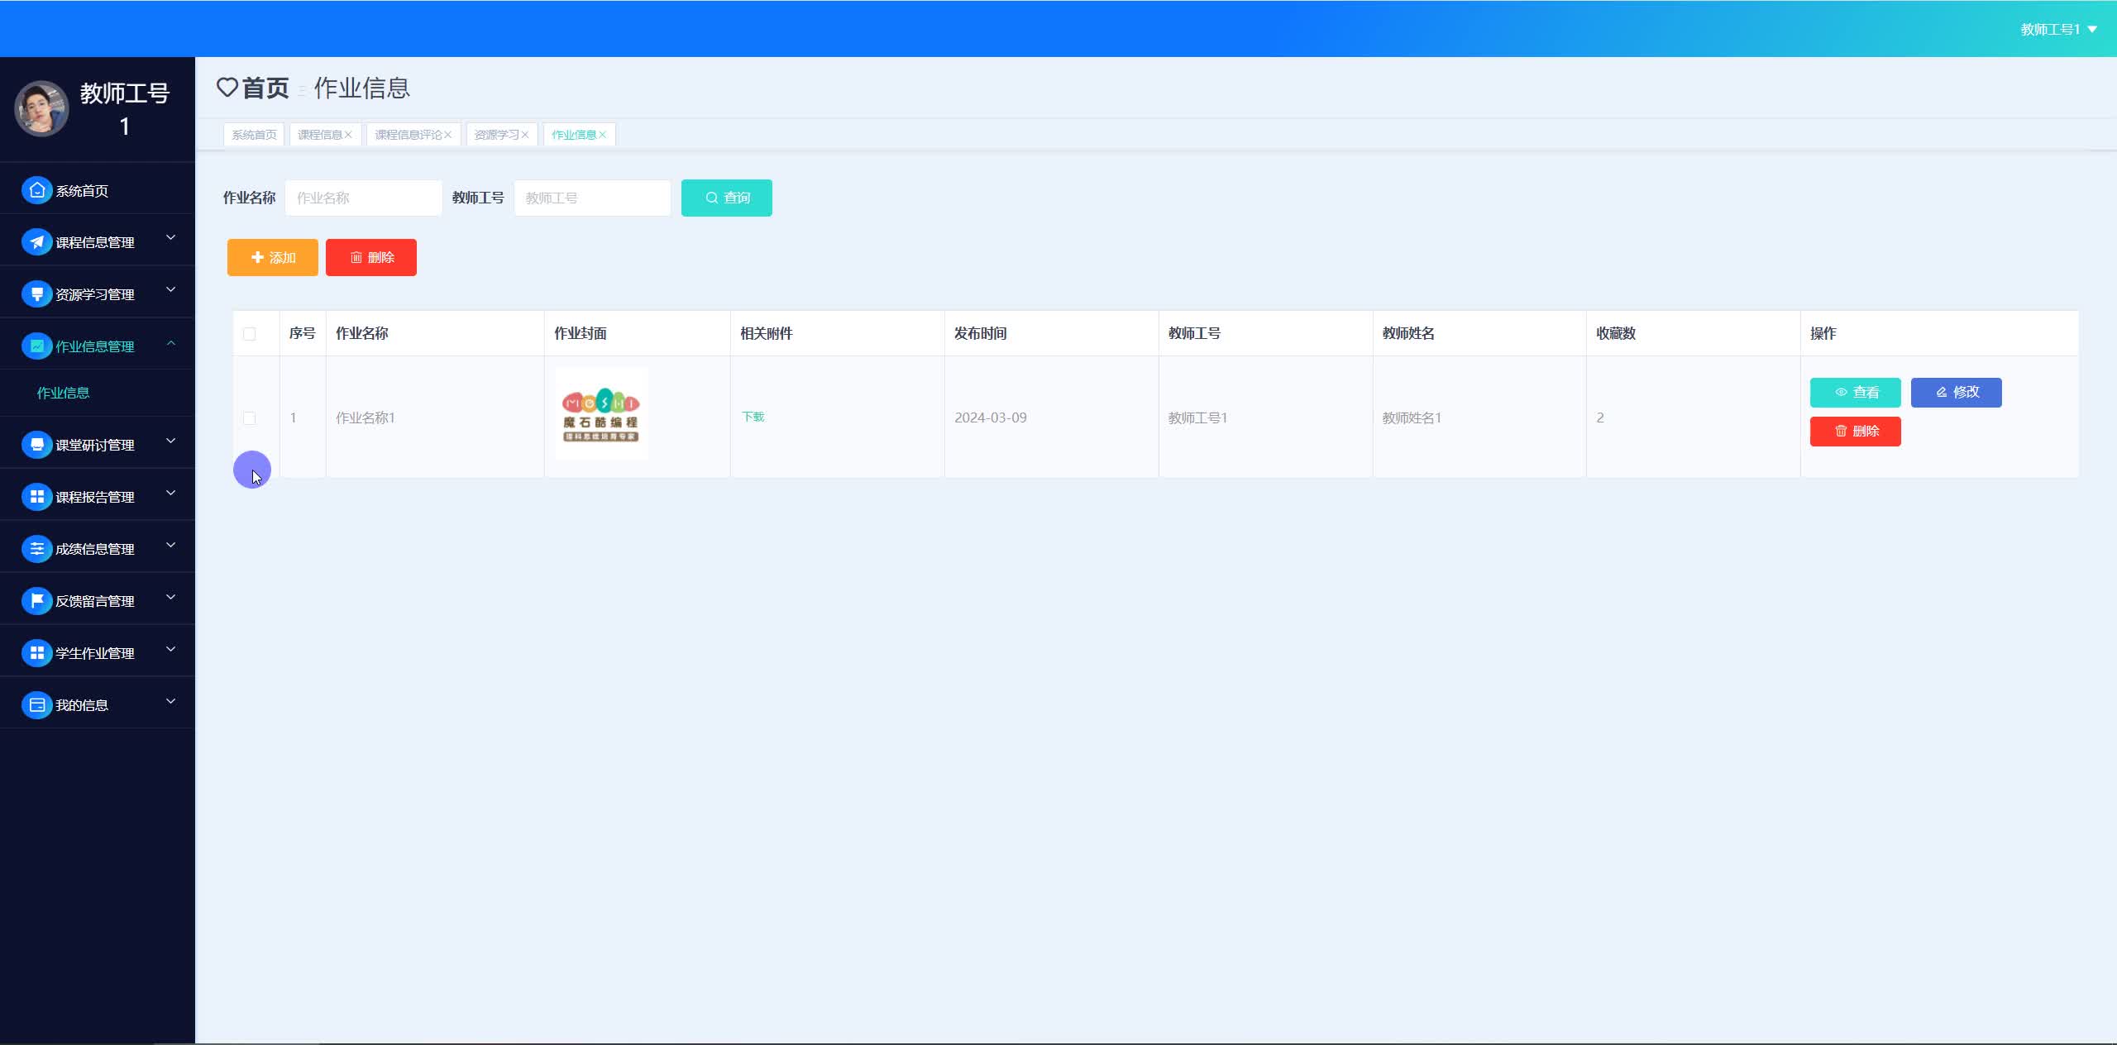
Task: Open the 教师工号1 user dropdown
Action: point(2057,29)
